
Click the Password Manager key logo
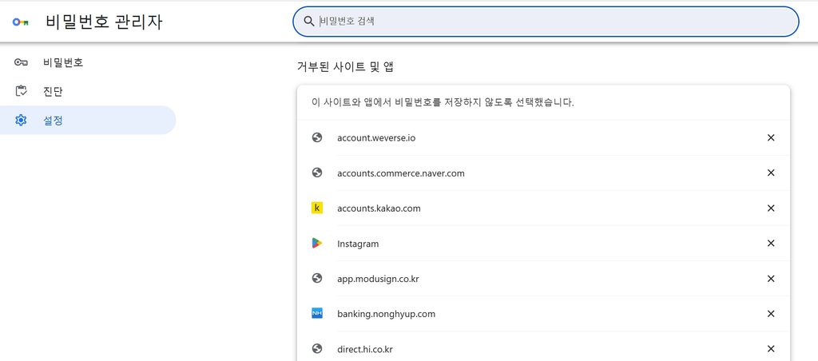(x=20, y=22)
